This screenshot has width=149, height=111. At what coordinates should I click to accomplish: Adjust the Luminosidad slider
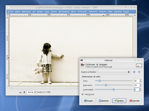click(x=114, y=89)
